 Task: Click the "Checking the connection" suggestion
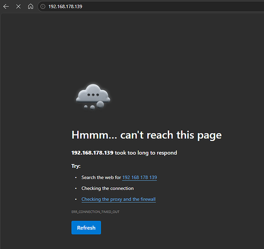[108, 188]
